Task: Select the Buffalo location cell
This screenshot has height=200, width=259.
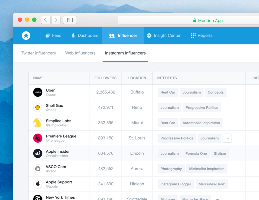Action: [137, 92]
